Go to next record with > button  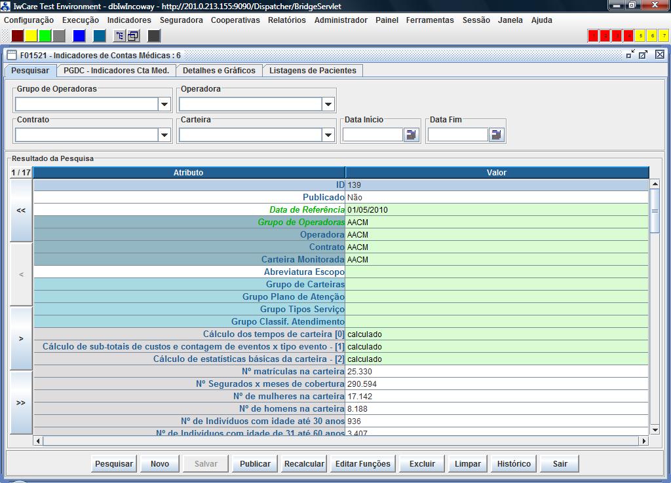[x=21, y=339]
